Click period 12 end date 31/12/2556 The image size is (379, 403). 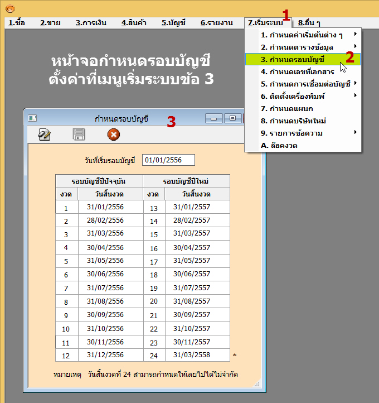pyautogui.click(x=110, y=355)
